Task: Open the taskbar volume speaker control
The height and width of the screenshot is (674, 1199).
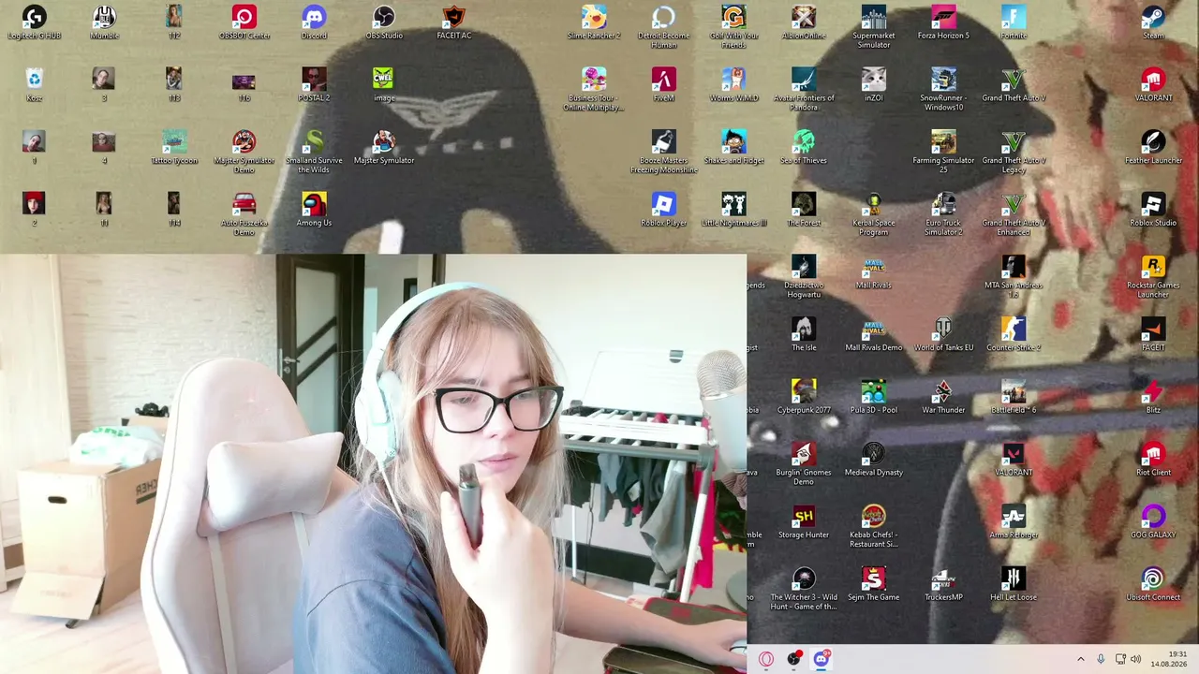Action: (1136, 659)
